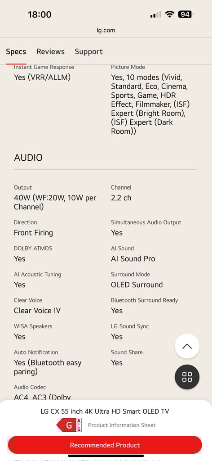Screen dimensions: 212x461
Task: Switch to the Specs tab
Action: tap(16, 52)
